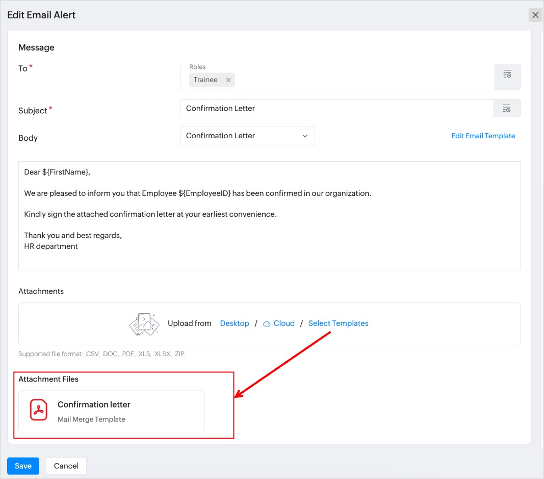Screen dimensions: 544x479
Task: Open Select Templates for attachments
Action: 338,323
